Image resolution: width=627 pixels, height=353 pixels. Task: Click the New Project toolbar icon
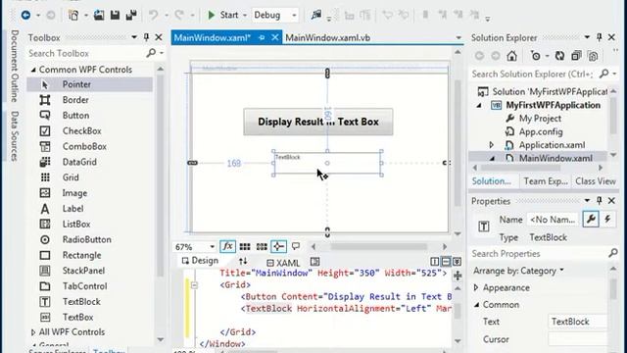click(73, 16)
